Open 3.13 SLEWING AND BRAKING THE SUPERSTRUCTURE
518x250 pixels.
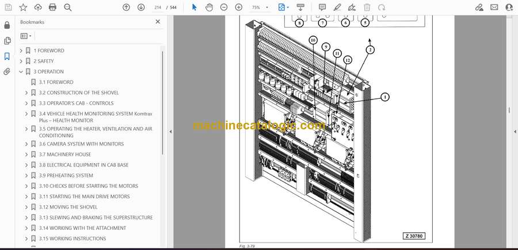point(96,218)
